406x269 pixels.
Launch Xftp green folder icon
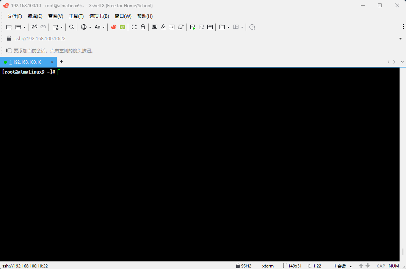point(122,27)
